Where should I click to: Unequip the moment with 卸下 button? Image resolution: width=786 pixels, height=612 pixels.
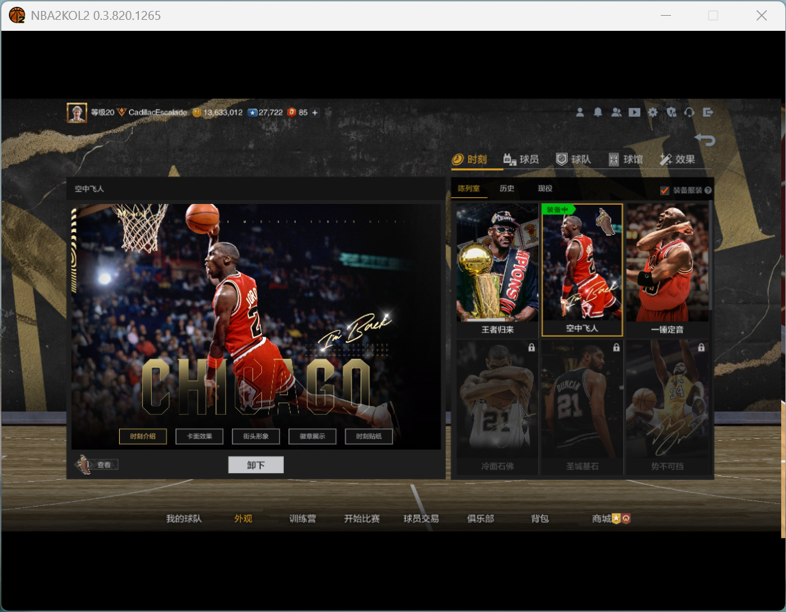[256, 465]
